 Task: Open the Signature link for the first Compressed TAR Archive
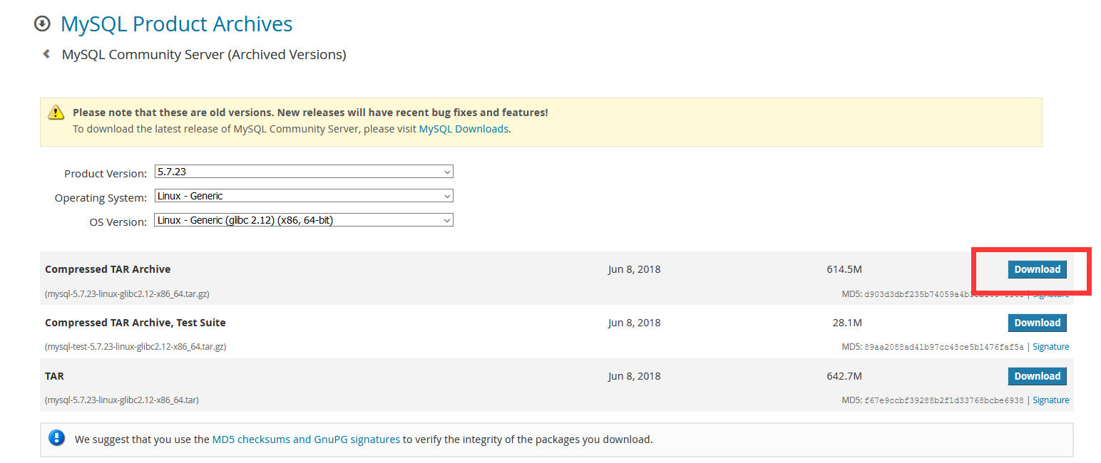point(1050,294)
